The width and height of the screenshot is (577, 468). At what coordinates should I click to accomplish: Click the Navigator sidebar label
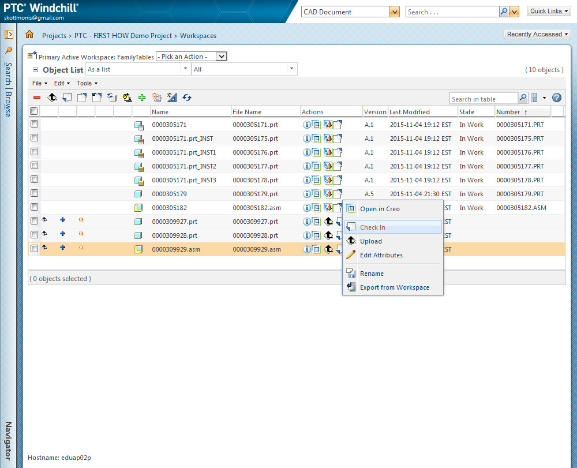click(x=8, y=441)
